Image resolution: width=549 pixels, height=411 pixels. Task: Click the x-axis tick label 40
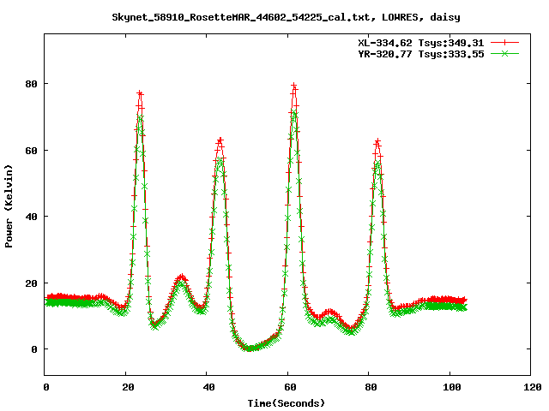click(208, 387)
